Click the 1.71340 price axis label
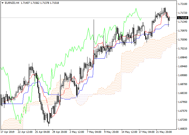Screen dimensions: 189x135 click(x=183, y=22)
